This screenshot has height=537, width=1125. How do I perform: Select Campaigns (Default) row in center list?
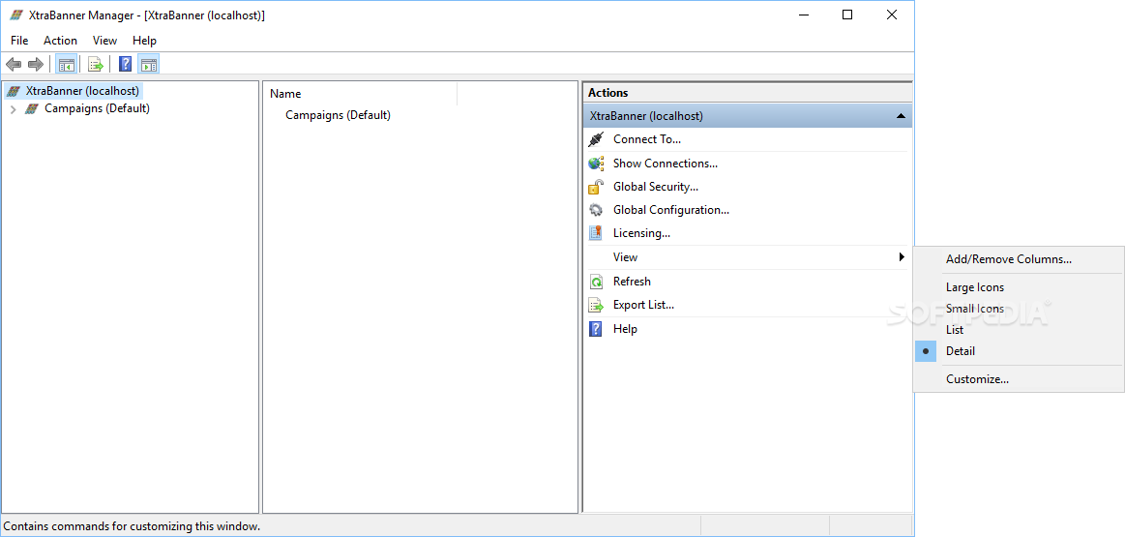point(338,115)
